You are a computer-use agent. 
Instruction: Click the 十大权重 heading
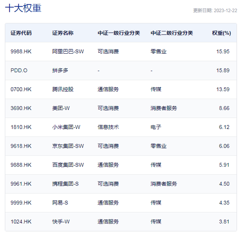[x=23, y=8]
